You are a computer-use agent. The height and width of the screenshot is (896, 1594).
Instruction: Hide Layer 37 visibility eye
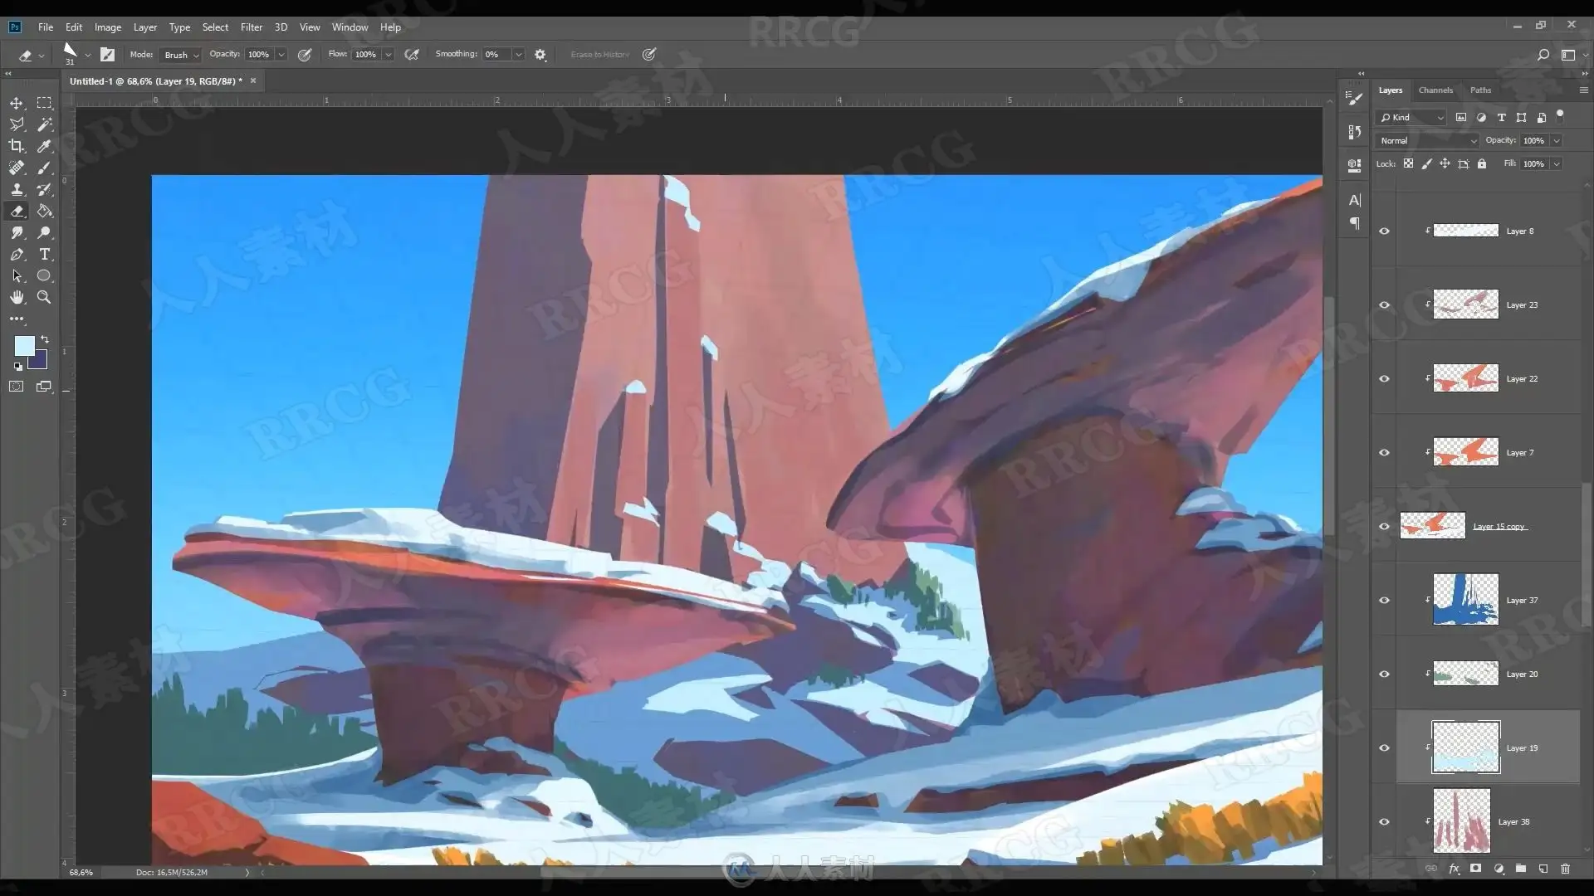click(x=1384, y=600)
